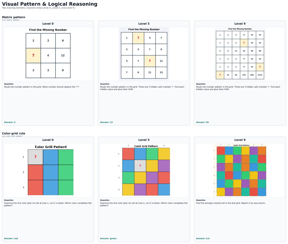
Task: Select the gray '?' cell in 3x3 color grid
Action: coord(35,157)
